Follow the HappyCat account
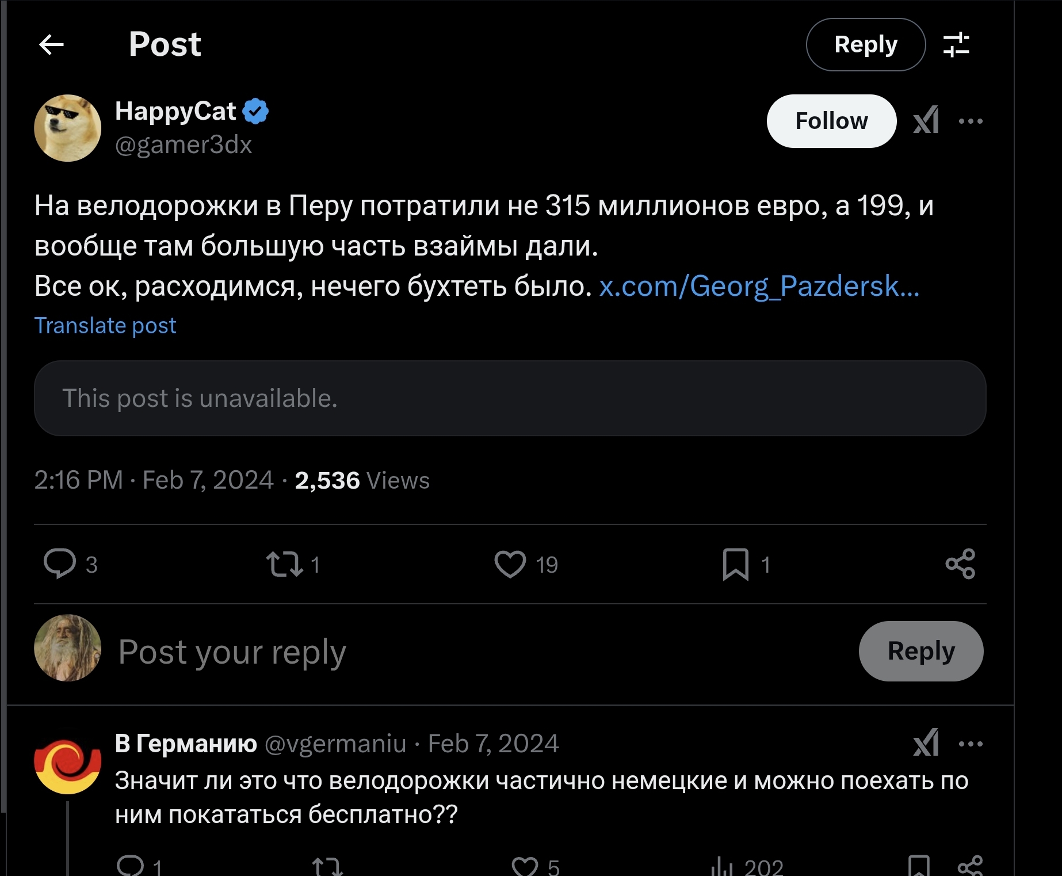 [x=831, y=121]
